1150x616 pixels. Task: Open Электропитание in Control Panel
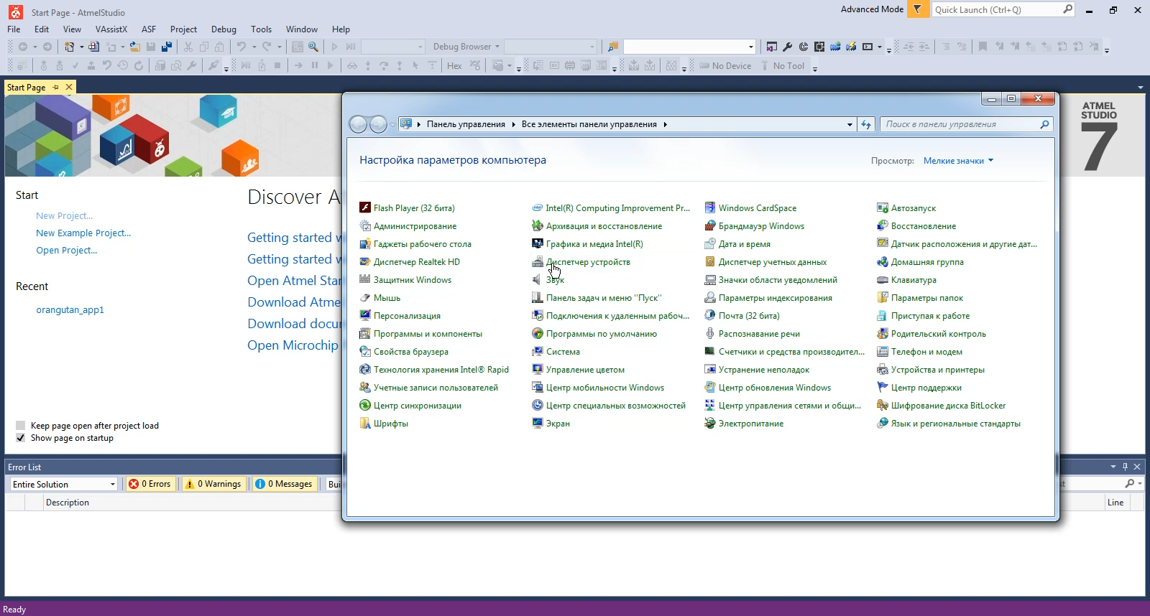(x=744, y=424)
